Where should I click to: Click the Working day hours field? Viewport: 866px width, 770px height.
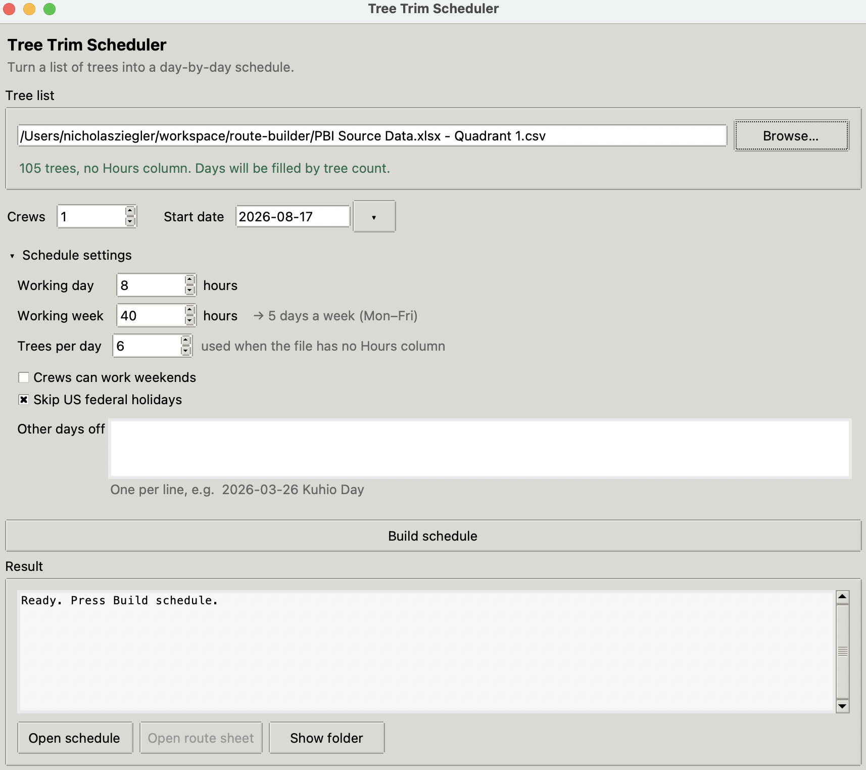point(151,285)
